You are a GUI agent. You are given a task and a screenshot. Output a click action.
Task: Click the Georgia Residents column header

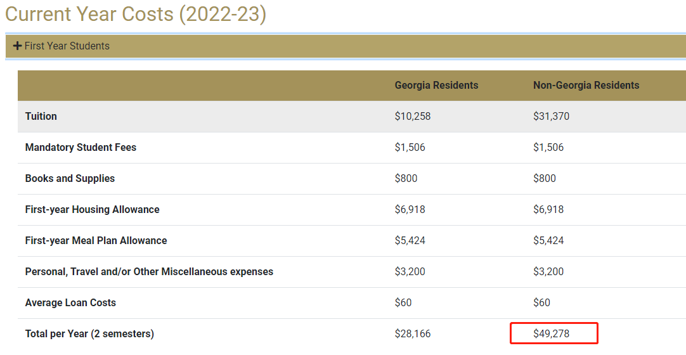tap(436, 85)
